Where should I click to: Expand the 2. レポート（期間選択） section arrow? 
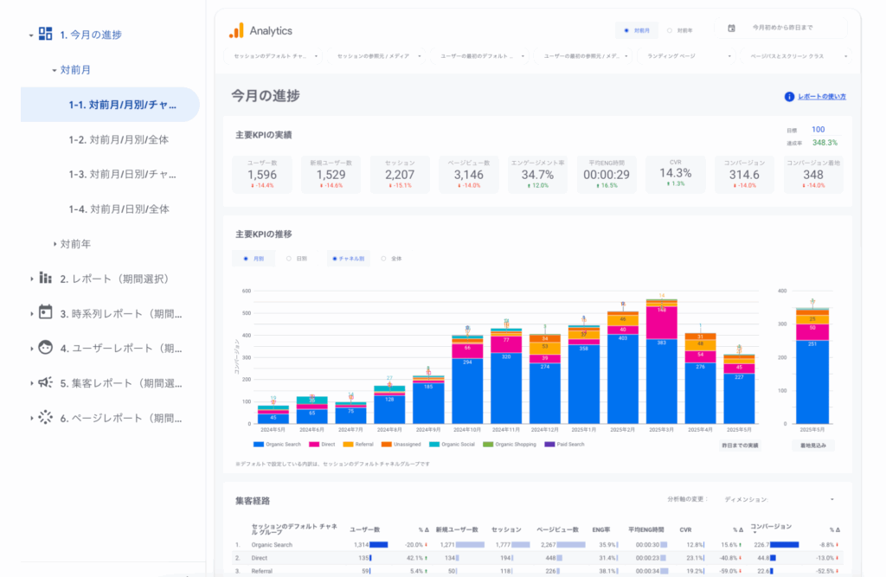pyautogui.click(x=32, y=279)
